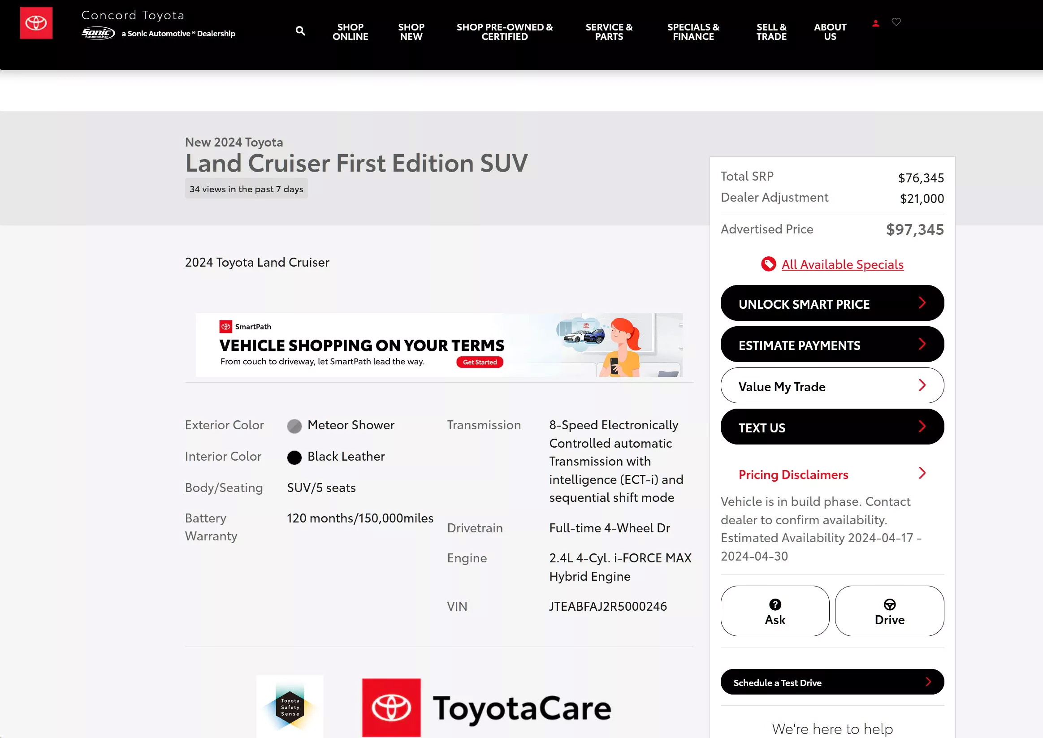Open Unlock Smart Price

[x=832, y=303]
